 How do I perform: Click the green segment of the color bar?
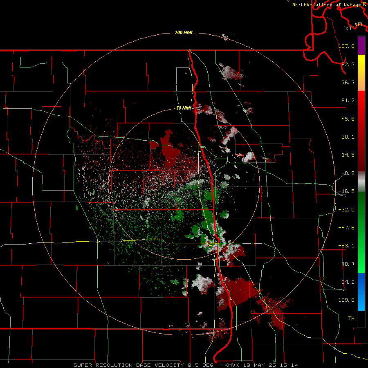[361, 232]
